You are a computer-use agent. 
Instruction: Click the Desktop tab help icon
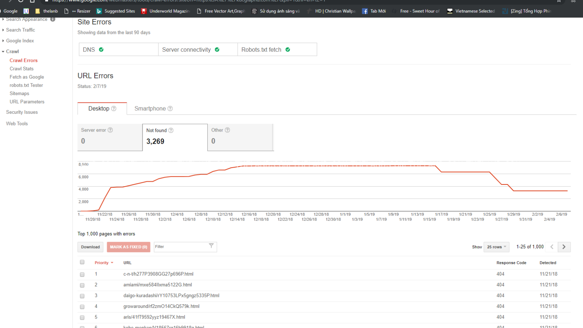[x=114, y=109]
